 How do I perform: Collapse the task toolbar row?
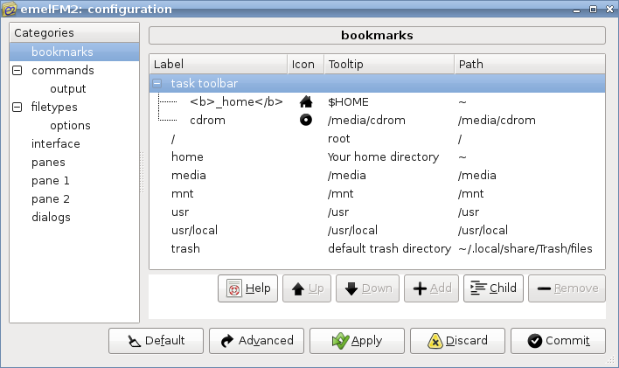[157, 83]
